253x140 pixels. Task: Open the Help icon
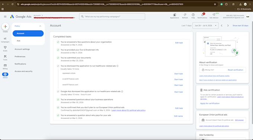click(x=193, y=16)
